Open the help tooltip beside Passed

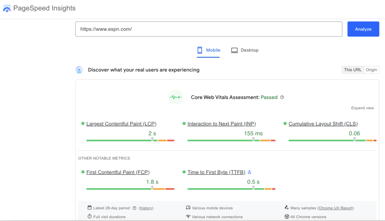pos(282,97)
